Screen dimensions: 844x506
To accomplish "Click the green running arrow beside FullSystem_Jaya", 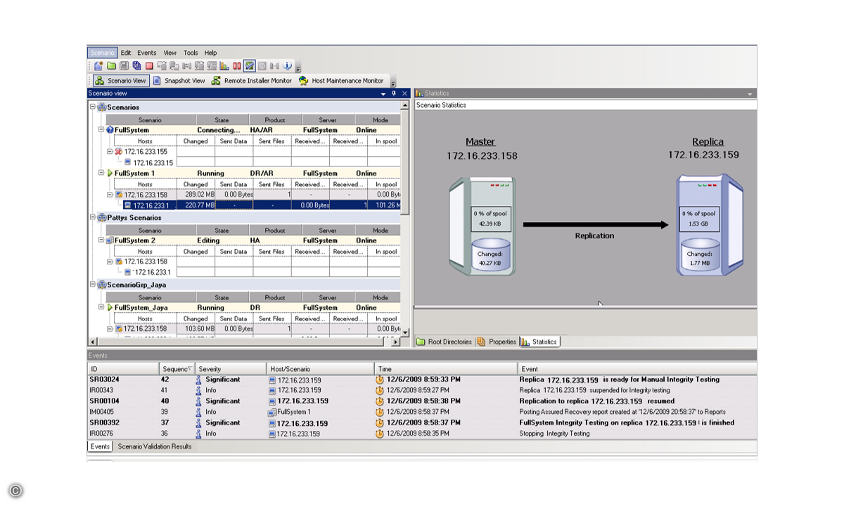I will tap(110, 308).
